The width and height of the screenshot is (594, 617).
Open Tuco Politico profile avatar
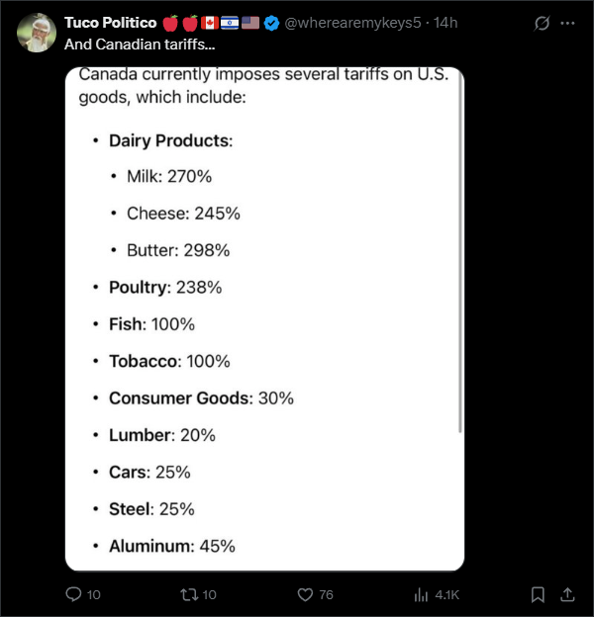pos(37,33)
